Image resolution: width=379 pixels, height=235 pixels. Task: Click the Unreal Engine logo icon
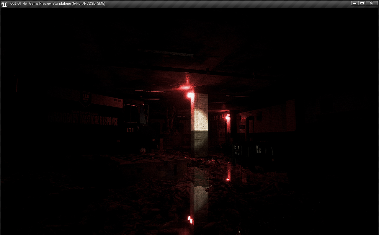pyautogui.click(x=4, y=4)
